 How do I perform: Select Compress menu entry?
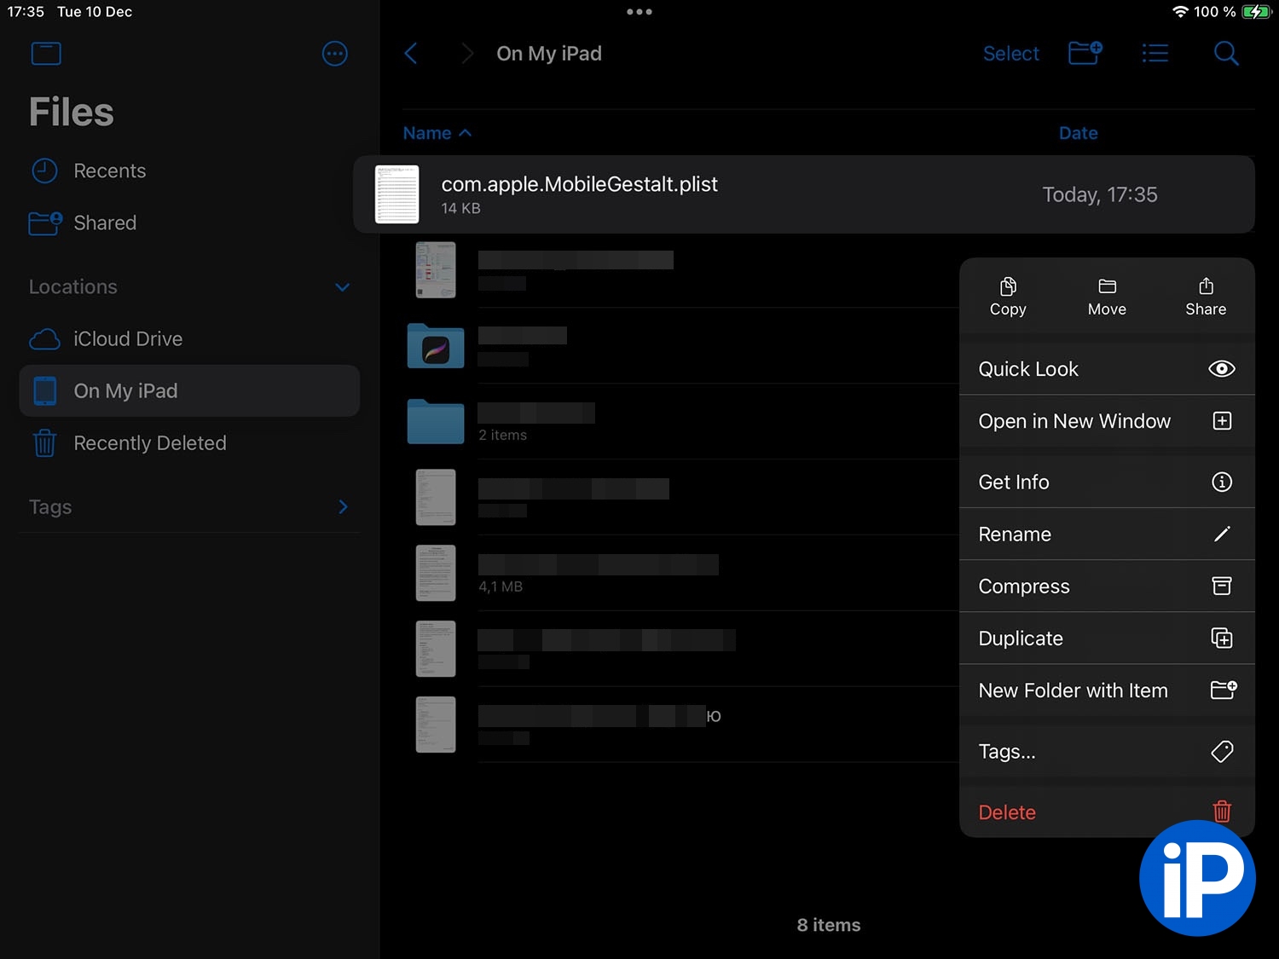[x=1107, y=586]
